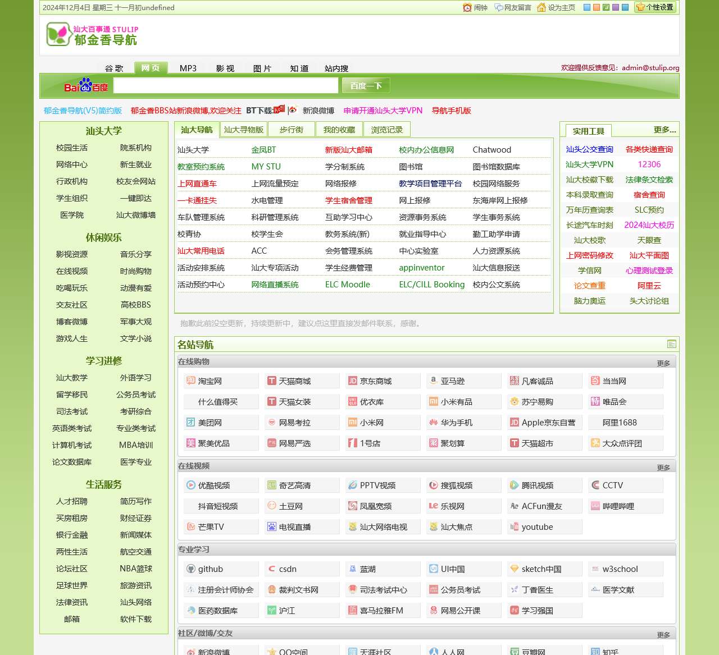This screenshot has width=719, height=655.
Task: Pick the light blue theme swatch
Action: [x=587, y=7]
